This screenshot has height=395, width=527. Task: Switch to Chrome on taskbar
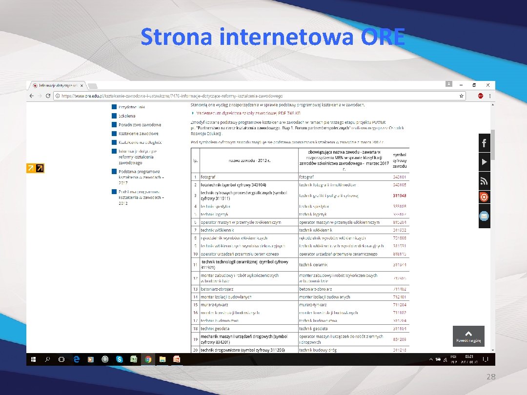(148, 359)
